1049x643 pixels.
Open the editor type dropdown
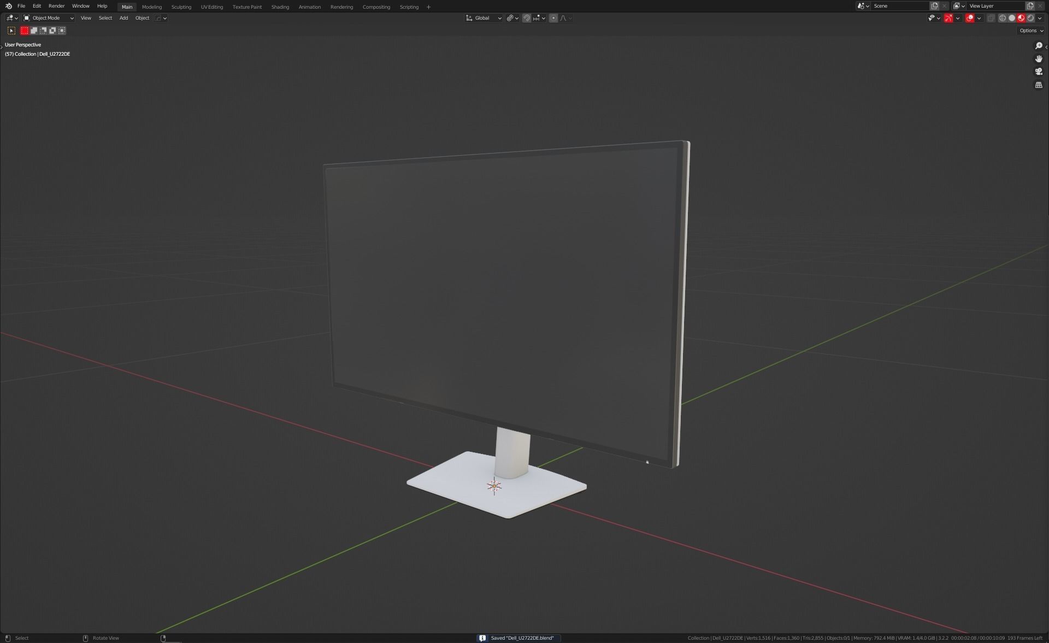point(12,18)
